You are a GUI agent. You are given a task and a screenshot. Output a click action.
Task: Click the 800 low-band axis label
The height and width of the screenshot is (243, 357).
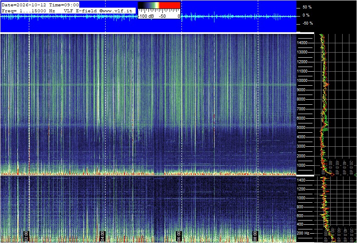pos(300,207)
